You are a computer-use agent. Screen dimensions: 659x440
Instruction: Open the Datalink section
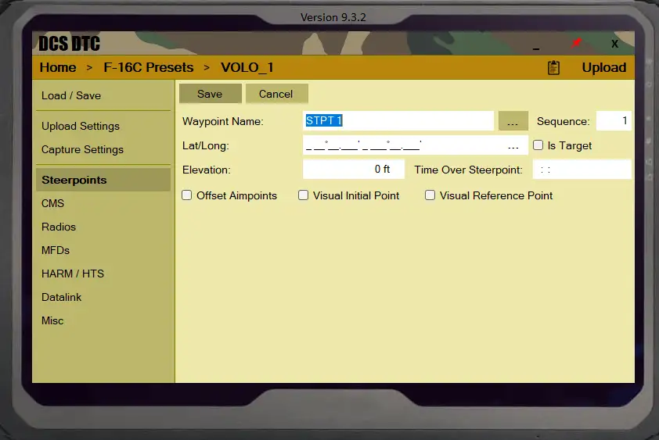pyautogui.click(x=103, y=297)
